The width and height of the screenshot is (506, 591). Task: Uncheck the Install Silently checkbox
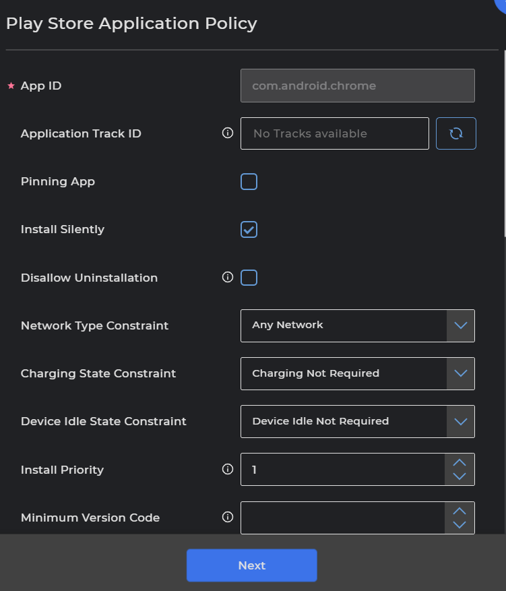(x=249, y=229)
